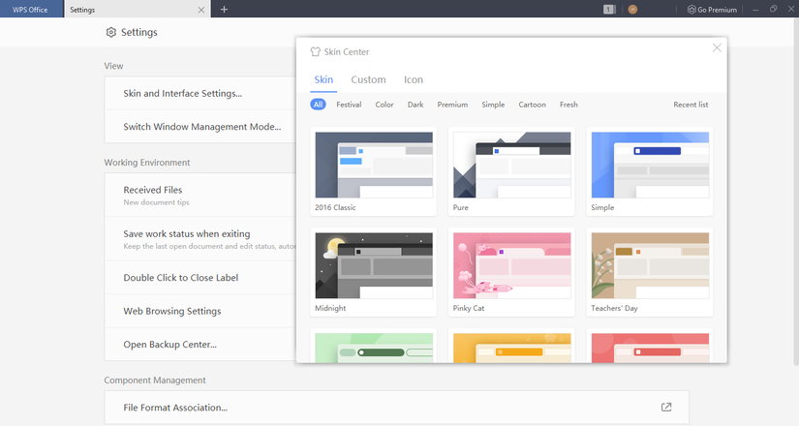
Task: Add a new tab with plus button
Action: point(224,9)
